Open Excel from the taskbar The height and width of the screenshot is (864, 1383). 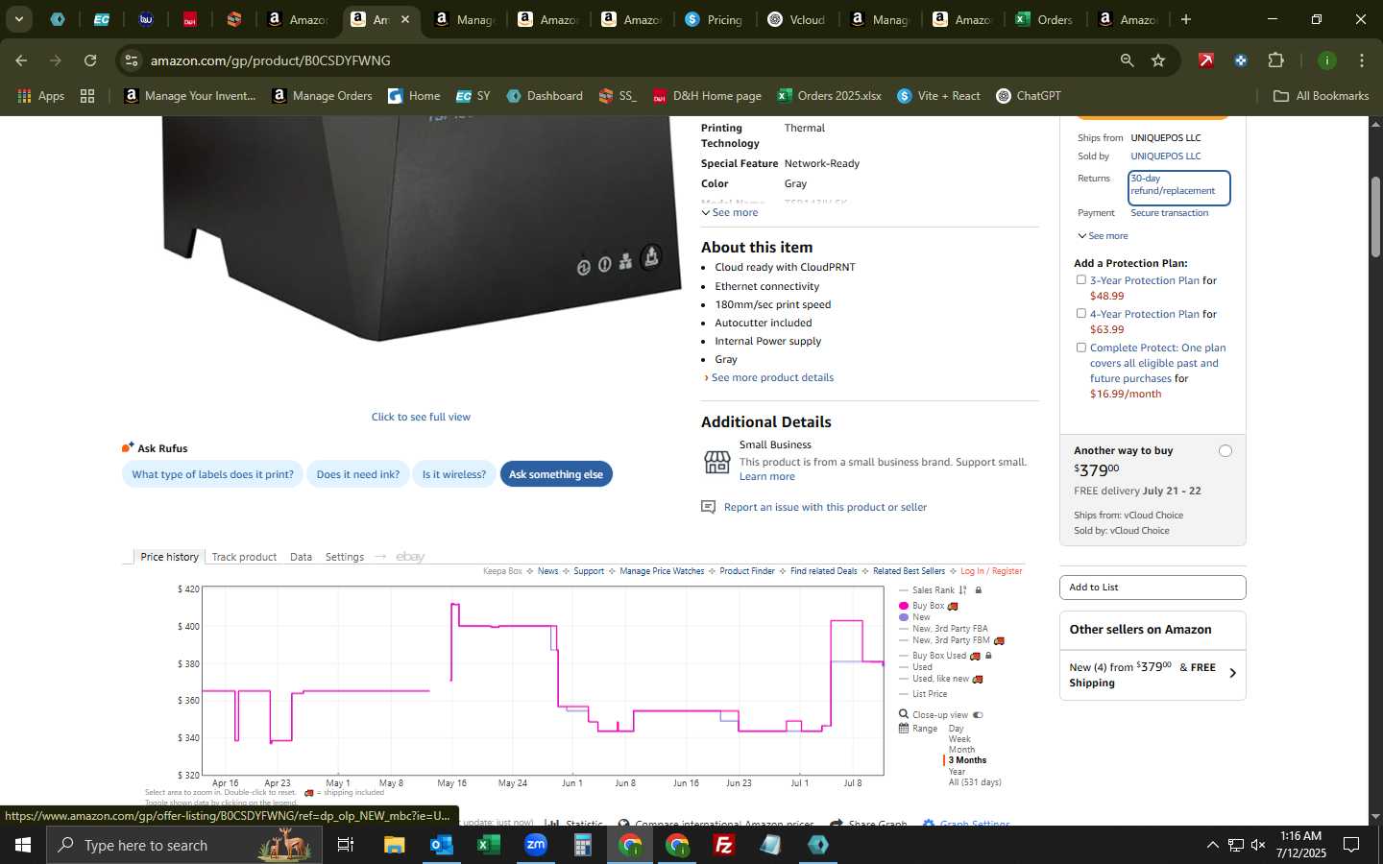coord(488,845)
